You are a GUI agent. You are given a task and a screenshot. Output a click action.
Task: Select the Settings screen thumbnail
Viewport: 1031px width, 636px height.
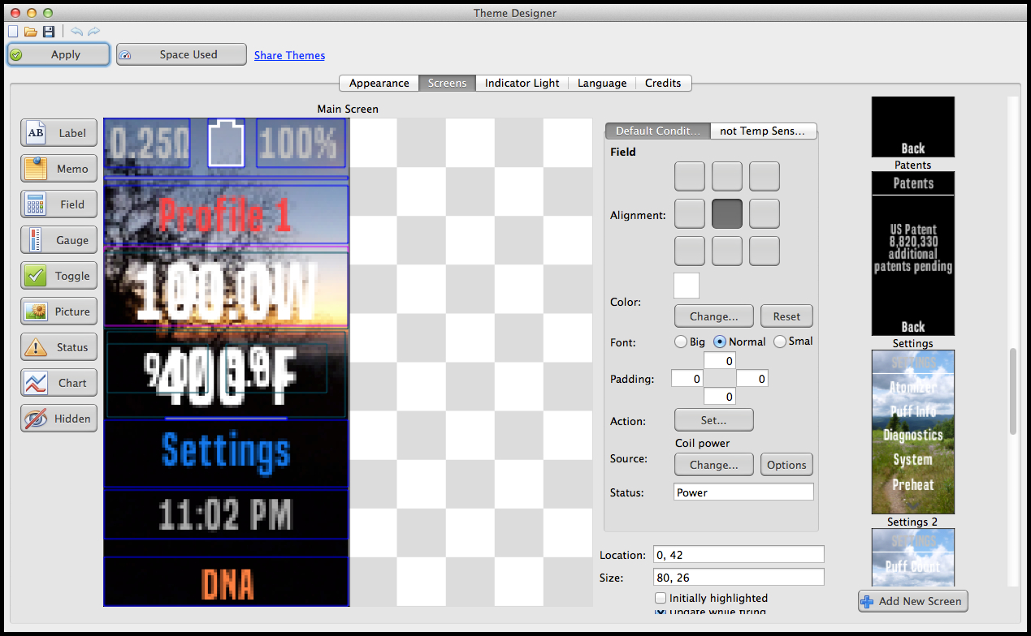[x=912, y=432]
